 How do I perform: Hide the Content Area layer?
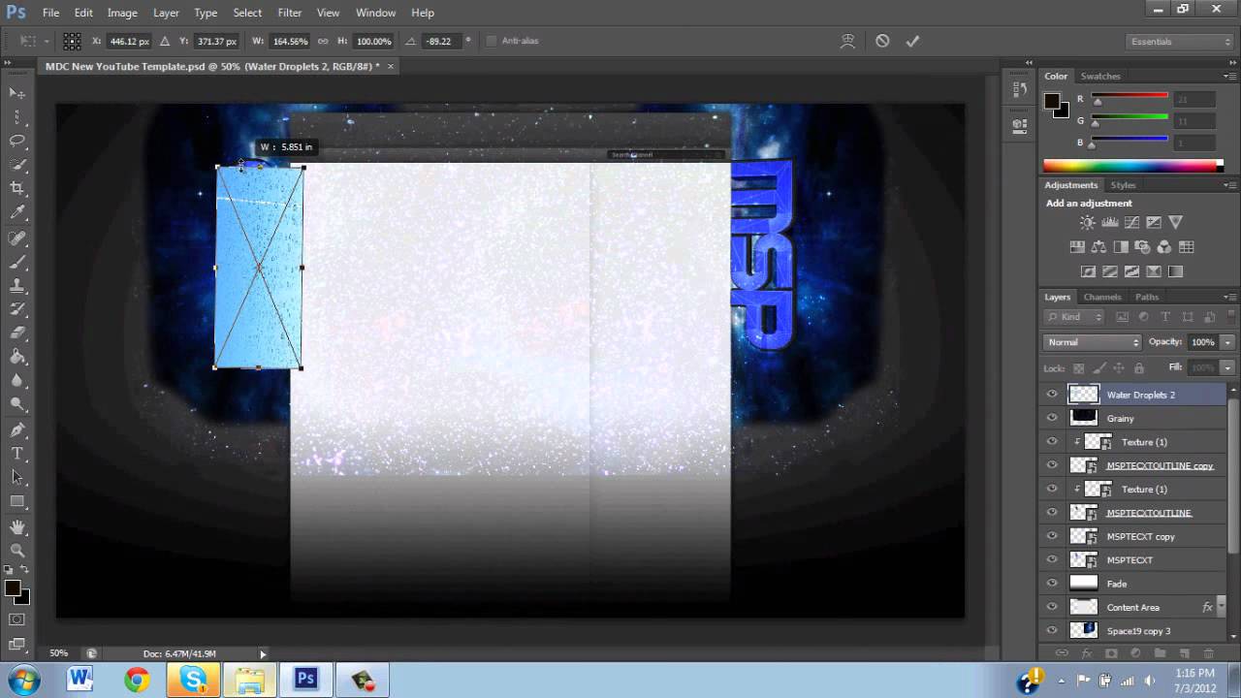click(1052, 607)
